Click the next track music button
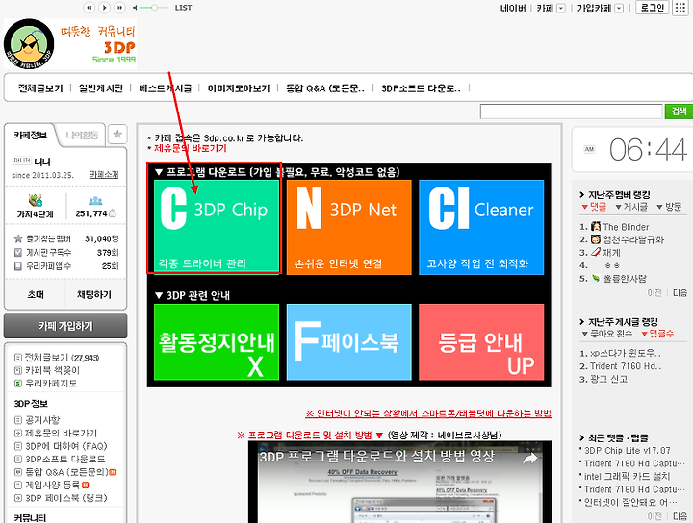Screen dimensions: 693x523 (119, 8)
